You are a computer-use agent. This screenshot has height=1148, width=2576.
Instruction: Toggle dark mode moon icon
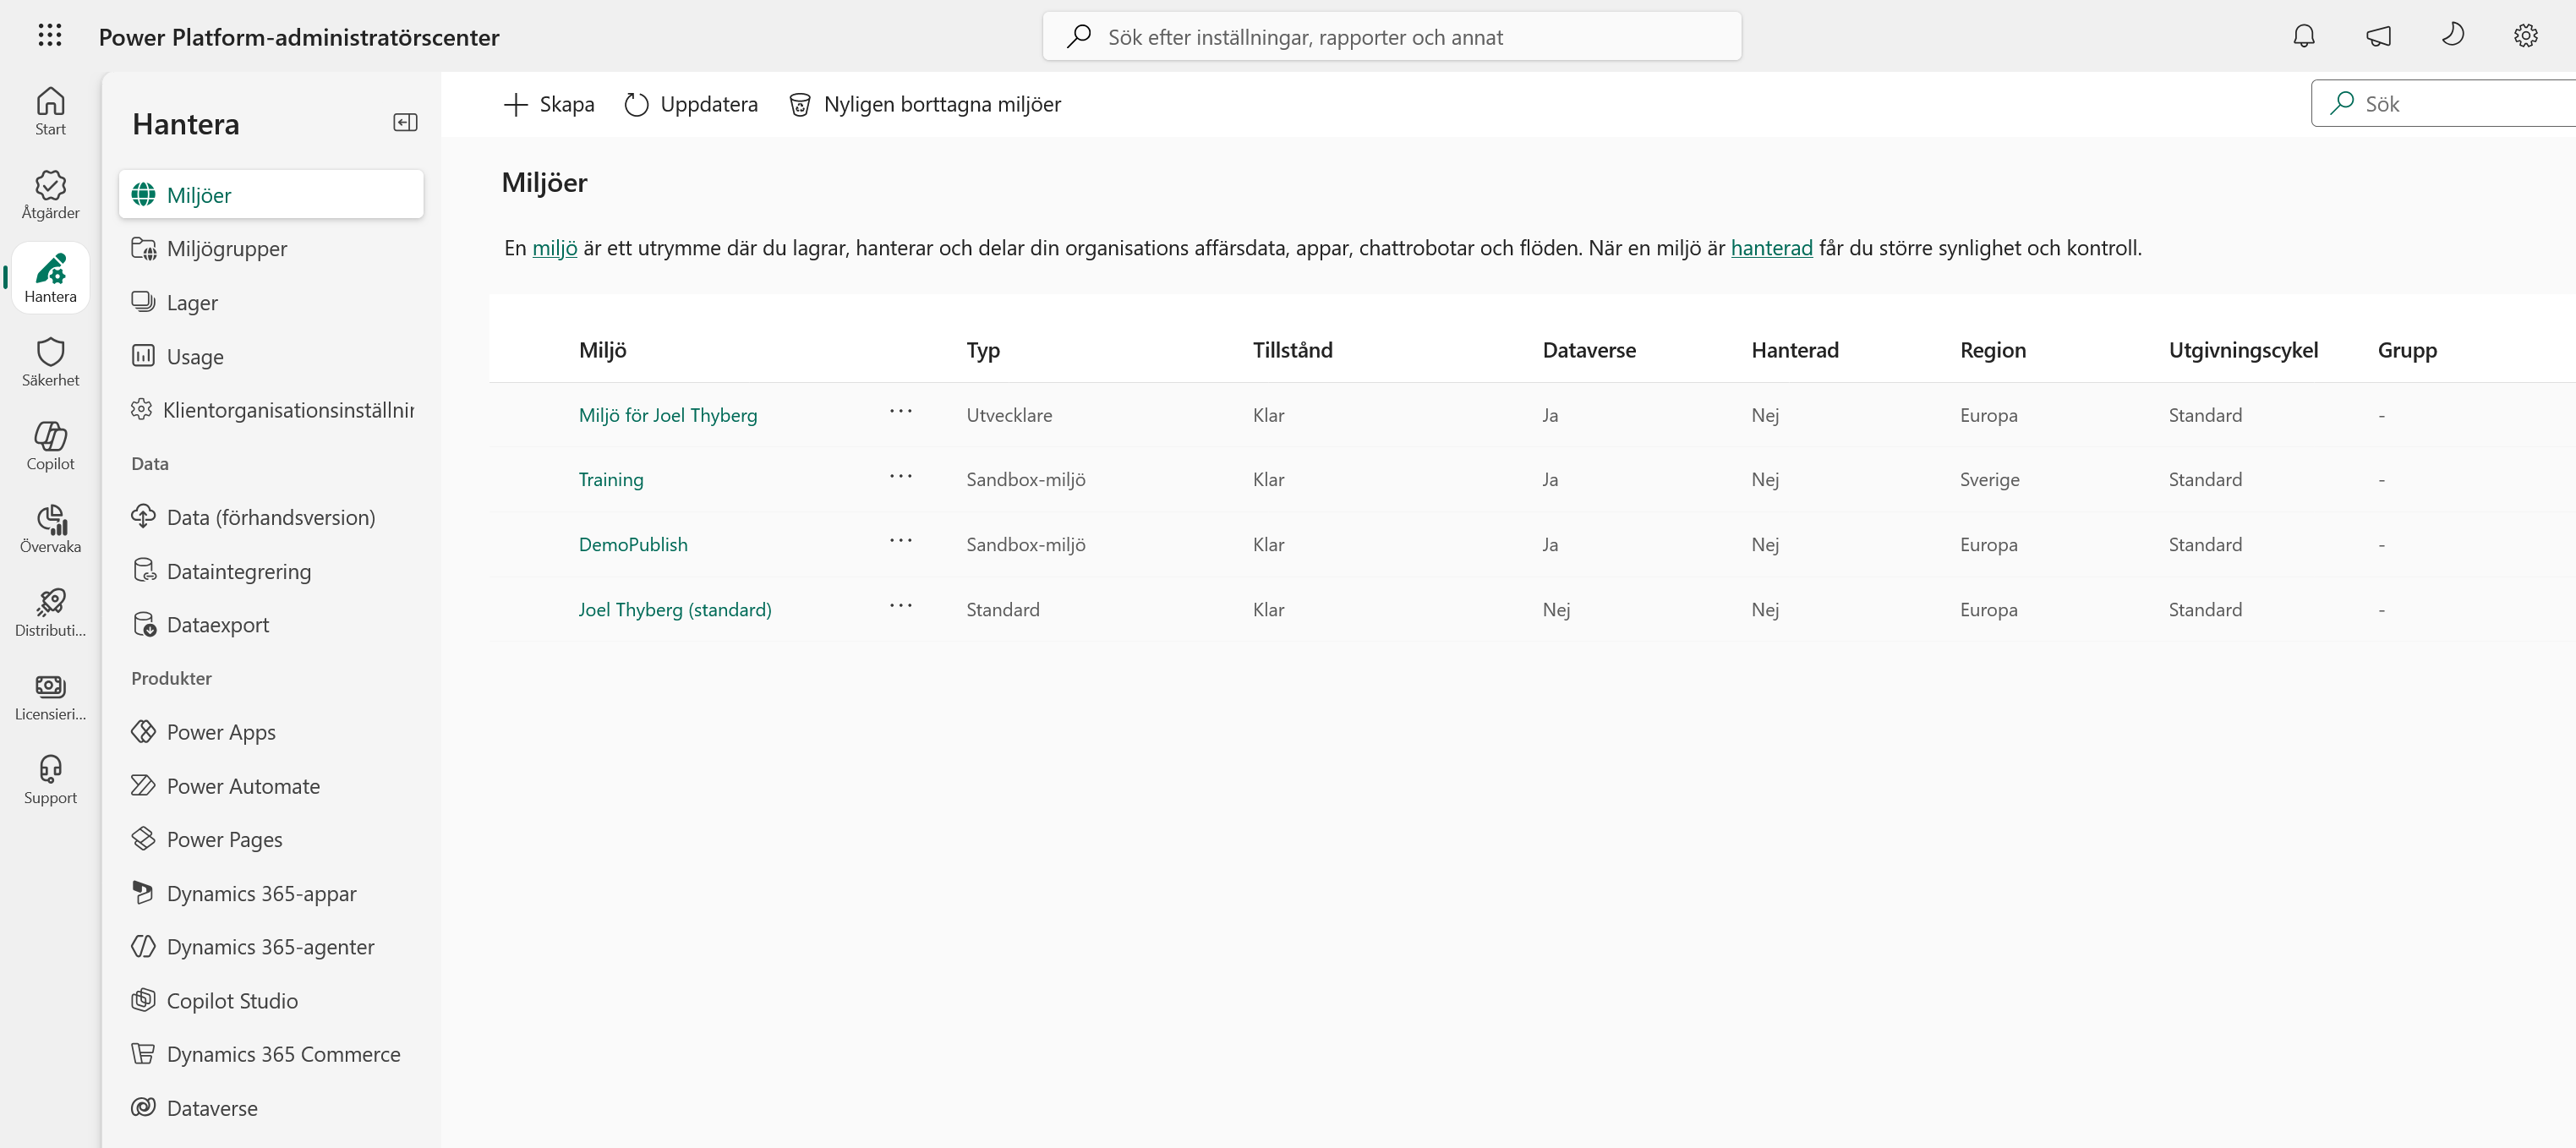(2452, 36)
